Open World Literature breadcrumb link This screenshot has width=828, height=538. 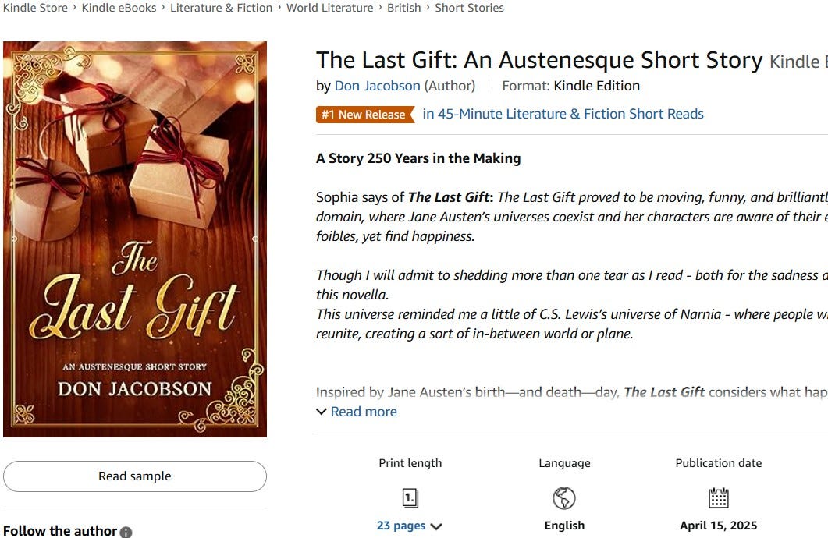(329, 8)
